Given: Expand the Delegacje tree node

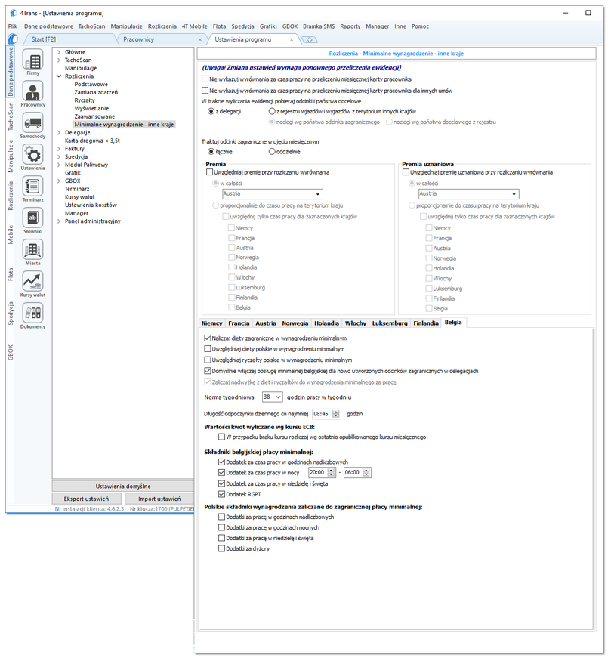Looking at the screenshot, I should (59, 133).
